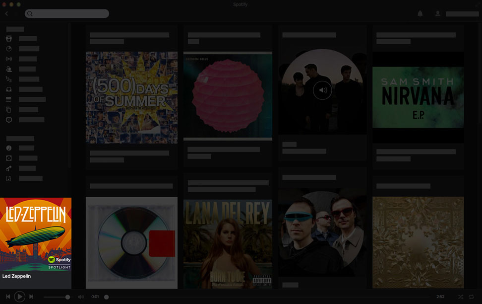Select the Activity feed icon in the sidebar

click(x=8, y=69)
